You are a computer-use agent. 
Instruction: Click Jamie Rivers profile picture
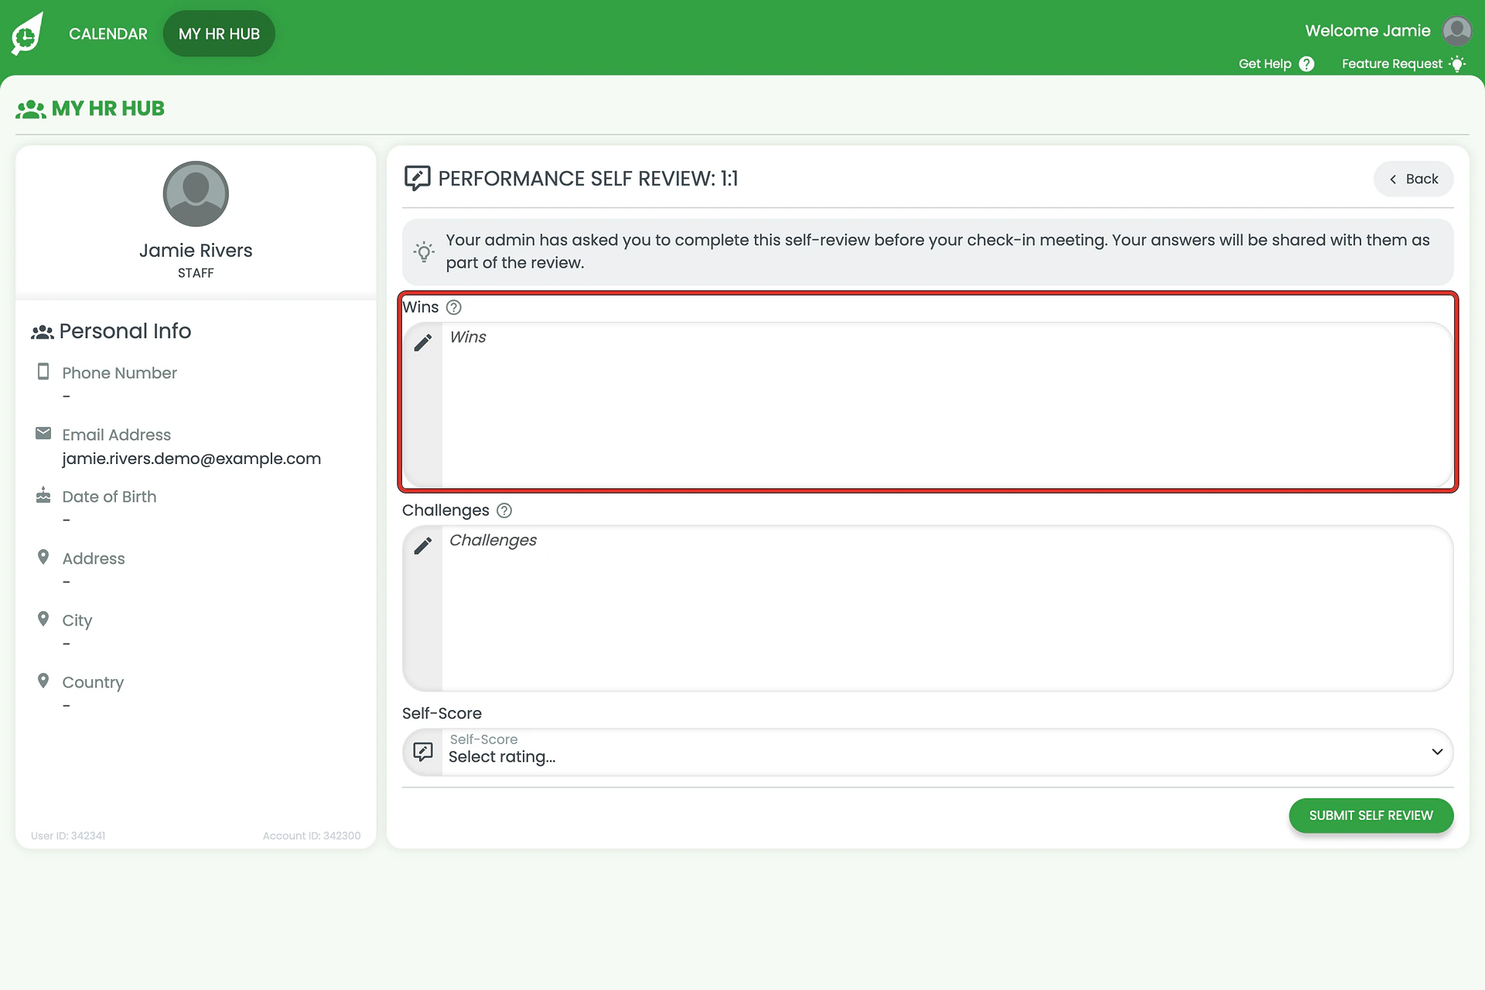point(196,194)
